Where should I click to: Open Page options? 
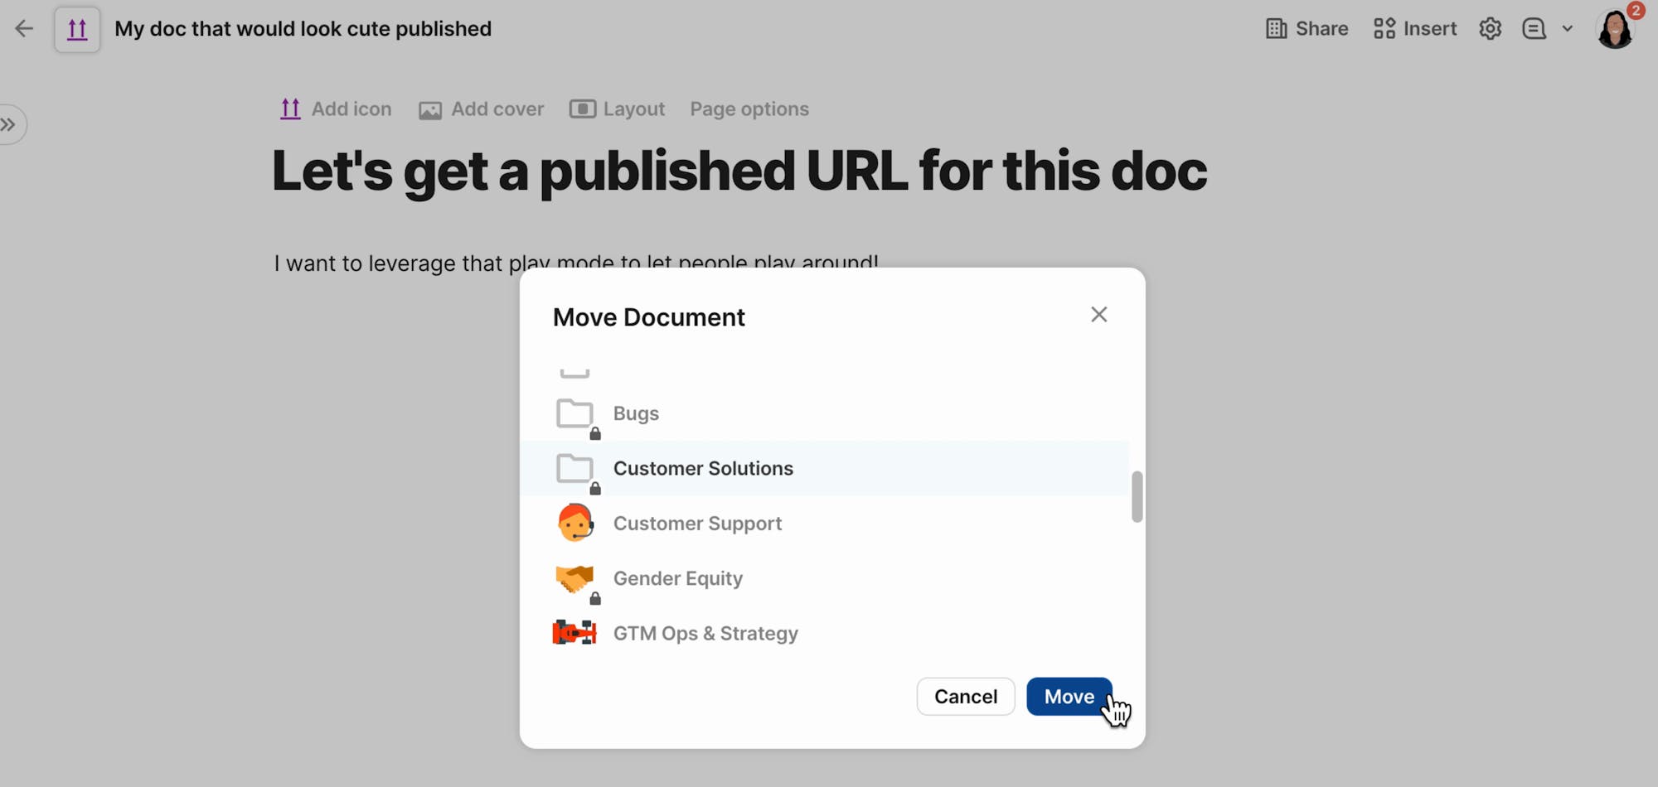749,109
